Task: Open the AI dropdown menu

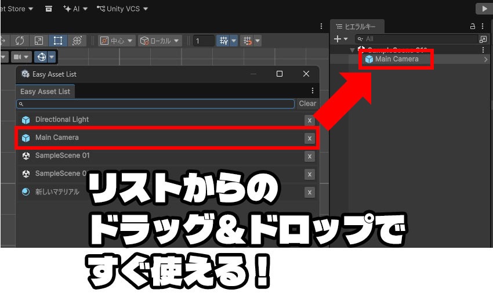Action: click(x=75, y=9)
